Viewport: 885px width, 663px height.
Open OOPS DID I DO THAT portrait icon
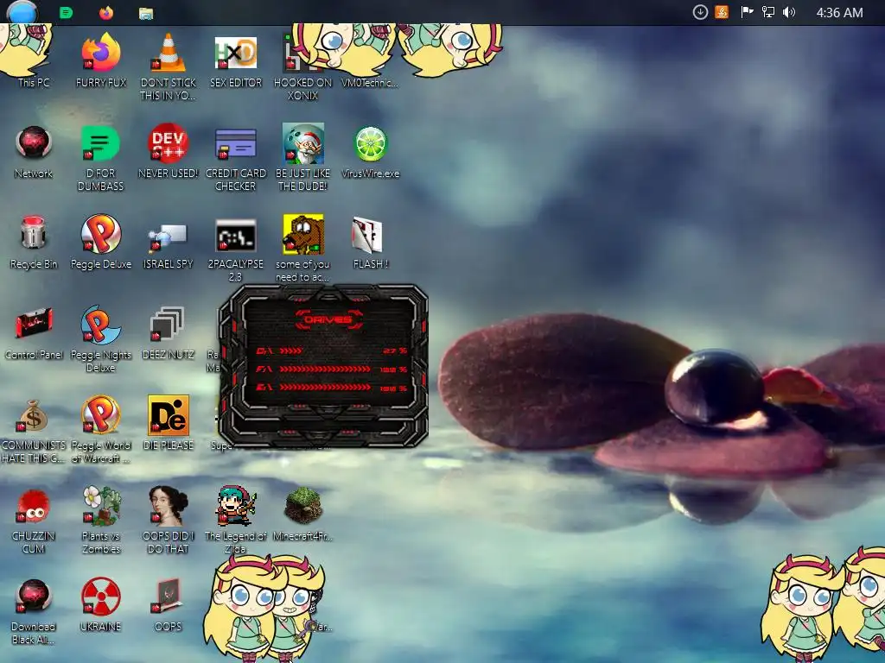[x=169, y=521]
